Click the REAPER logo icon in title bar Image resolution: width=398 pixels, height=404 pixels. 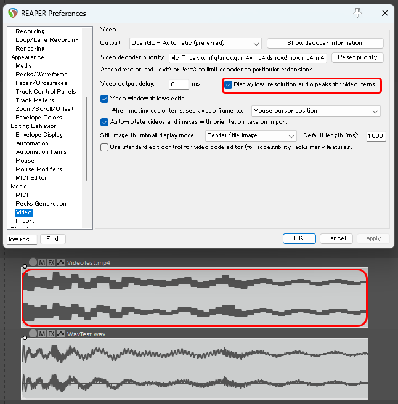point(13,13)
